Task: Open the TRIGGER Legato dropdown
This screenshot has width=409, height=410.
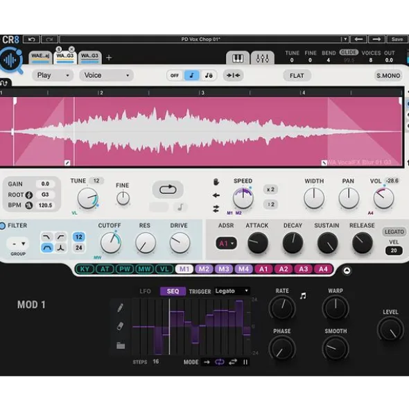Action: click(x=232, y=291)
